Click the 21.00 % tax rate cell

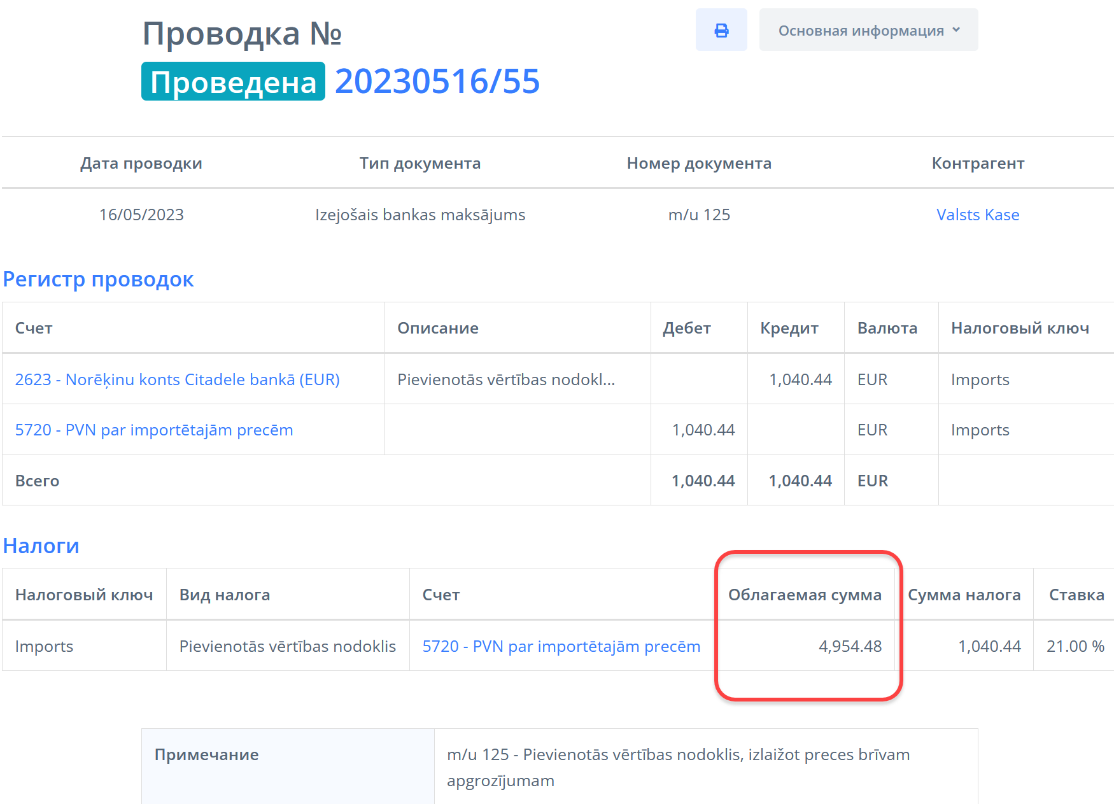(1075, 646)
